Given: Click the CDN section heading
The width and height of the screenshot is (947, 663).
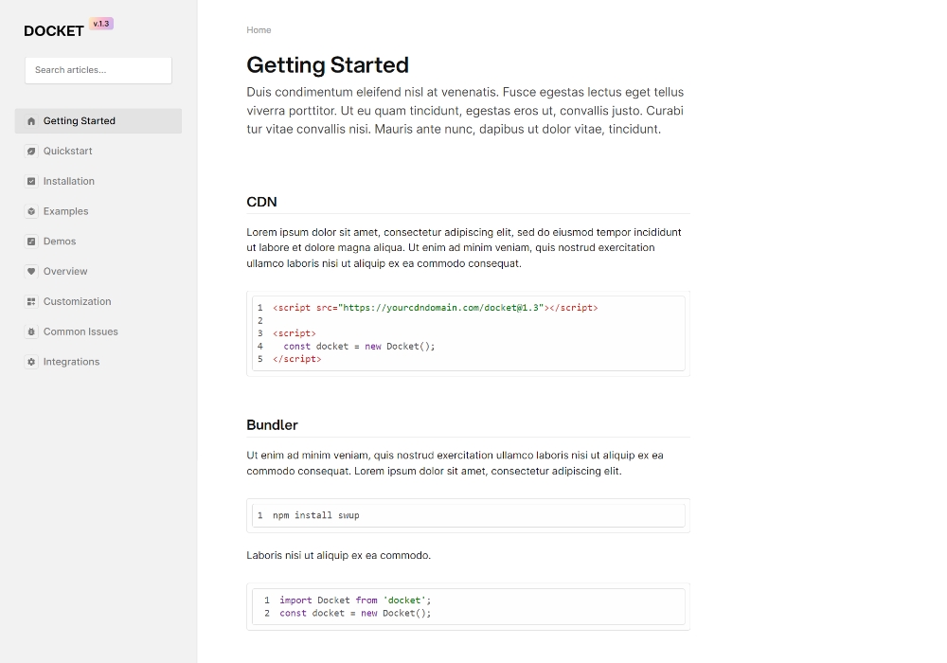Looking at the screenshot, I should pyautogui.click(x=261, y=202).
